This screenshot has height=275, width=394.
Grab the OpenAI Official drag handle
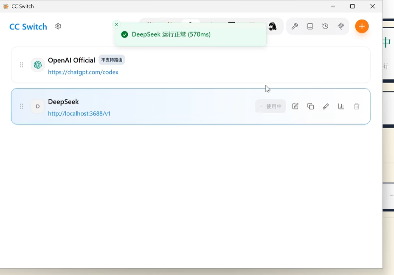(x=22, y=65)
